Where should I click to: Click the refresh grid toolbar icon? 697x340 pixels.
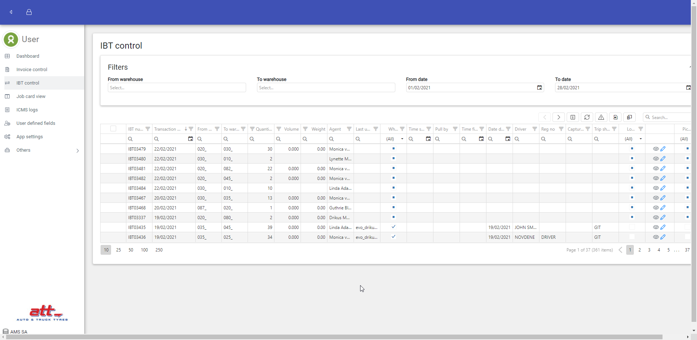(x=587, y=117)
